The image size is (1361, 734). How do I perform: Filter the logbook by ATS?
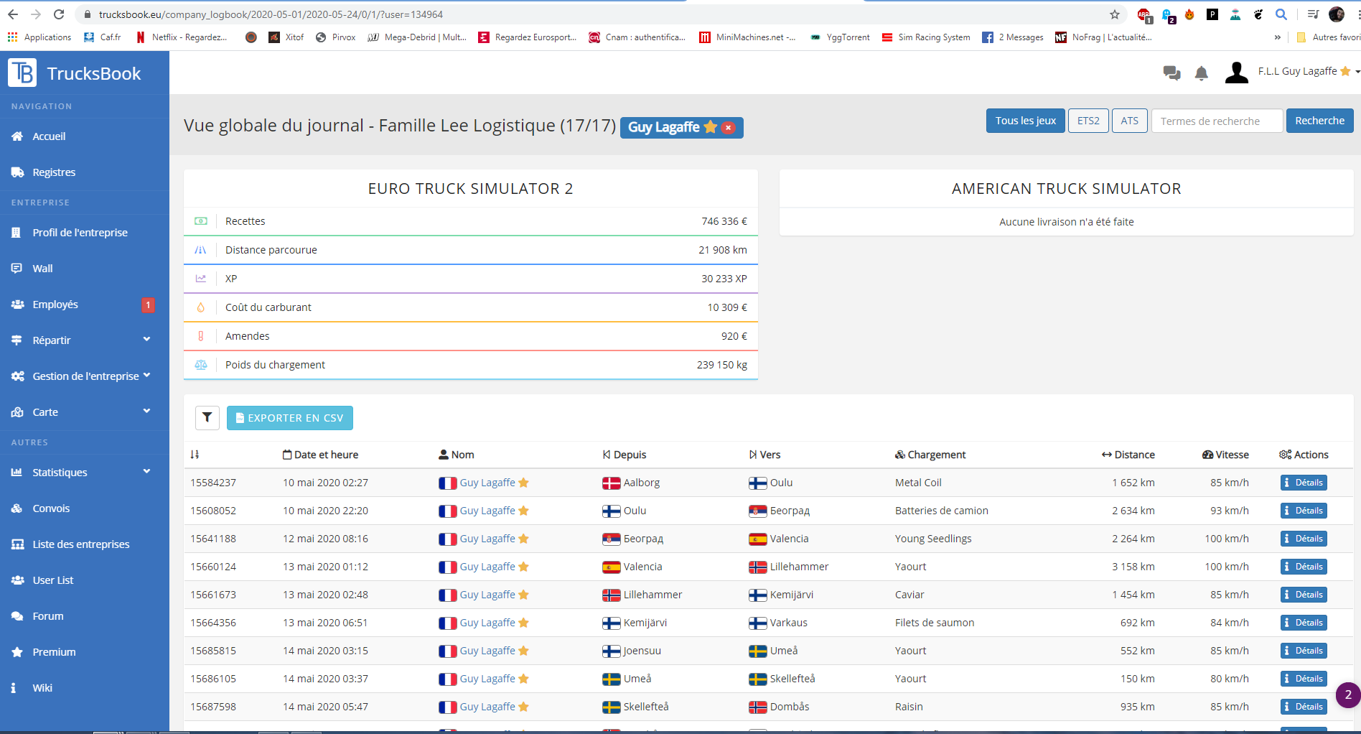click(1130, 121)
